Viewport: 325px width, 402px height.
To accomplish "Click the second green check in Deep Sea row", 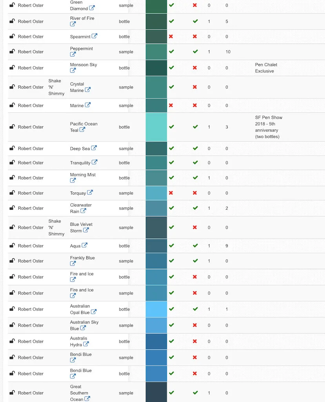I will click(195, 148).
